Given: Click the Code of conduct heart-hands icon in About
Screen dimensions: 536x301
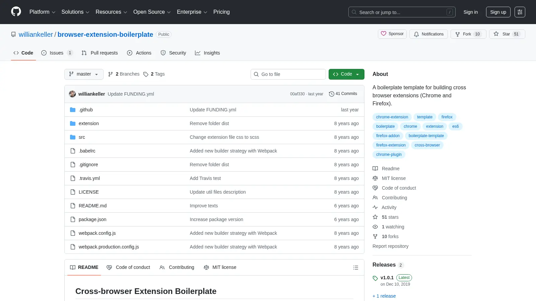Looking at the screenshot, I should pyautogui.click(x=375, y=188).
